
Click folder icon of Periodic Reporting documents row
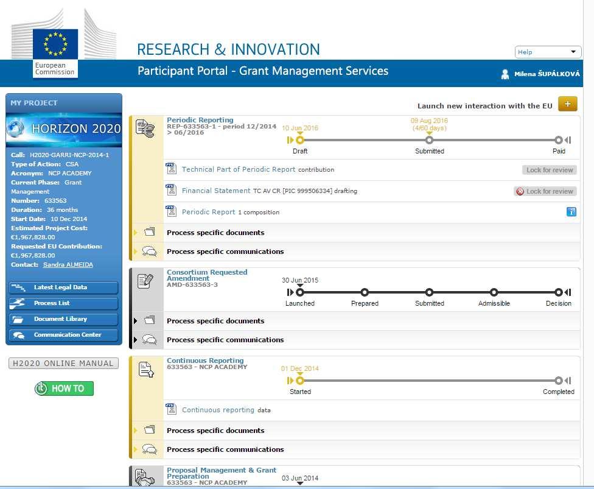150,231
